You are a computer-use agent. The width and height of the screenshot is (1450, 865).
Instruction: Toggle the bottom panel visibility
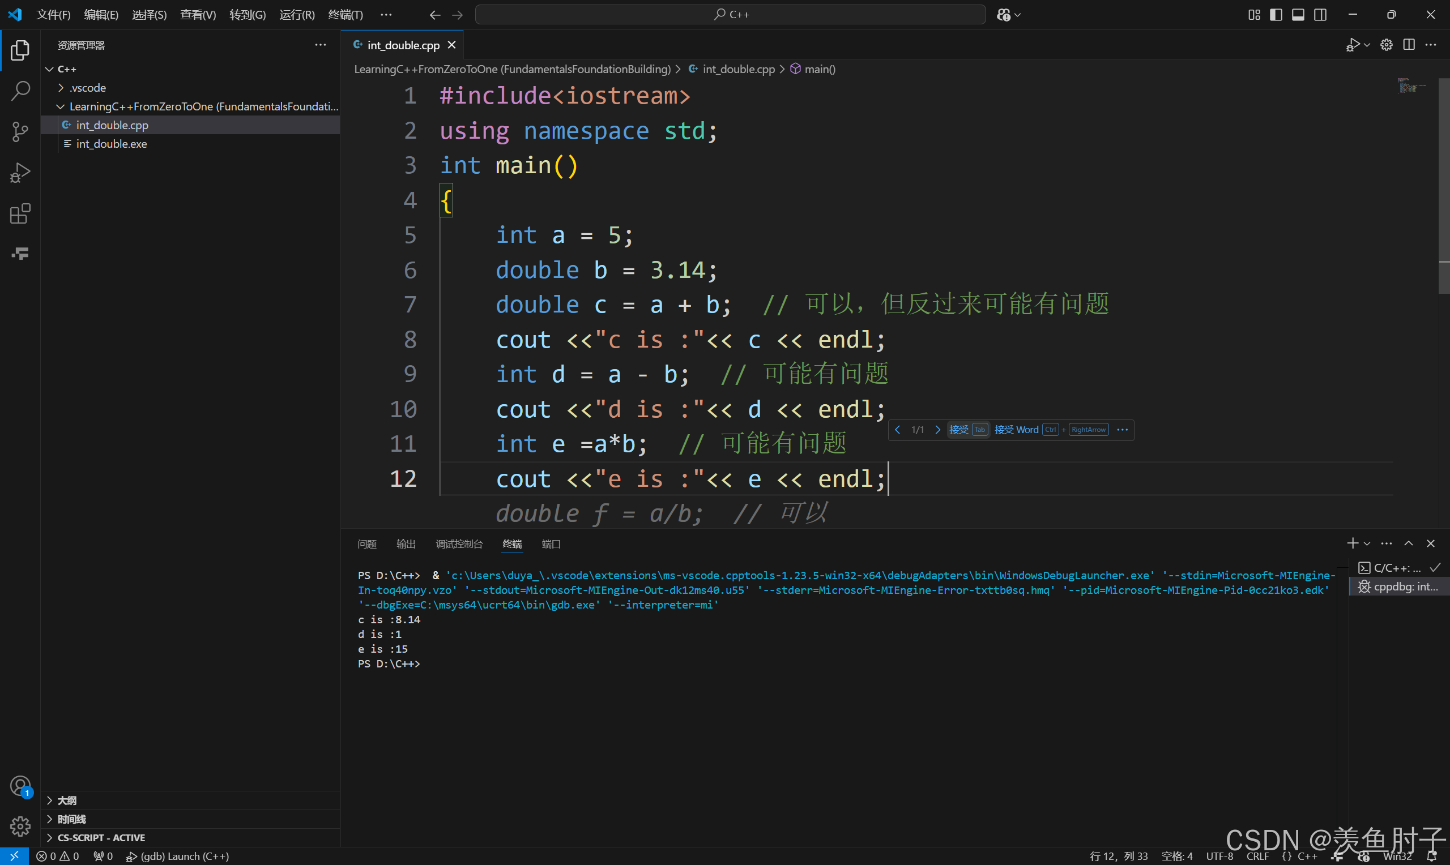click(1298, 15)
